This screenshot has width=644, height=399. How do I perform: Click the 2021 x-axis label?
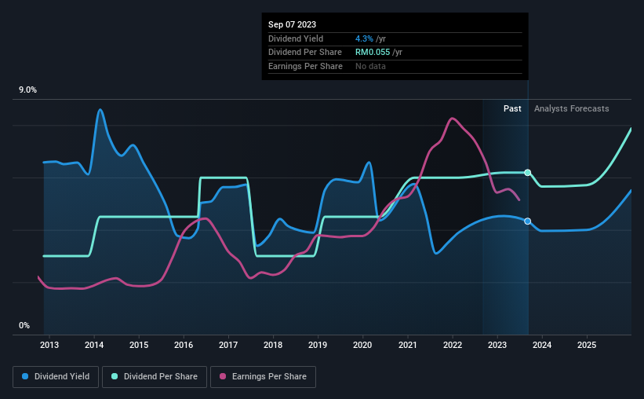pyautogui.click(x=407, y=345)
